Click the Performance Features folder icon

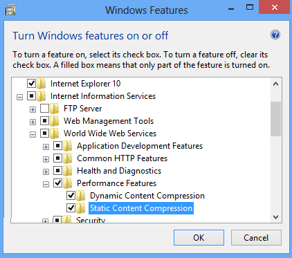click(x=68, y=183)
